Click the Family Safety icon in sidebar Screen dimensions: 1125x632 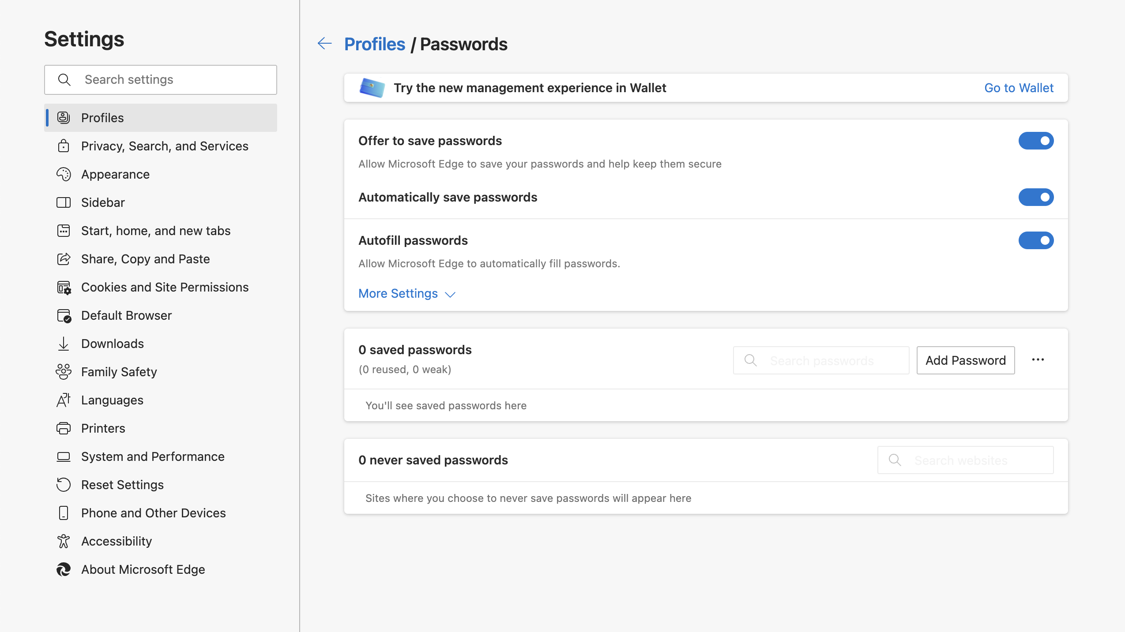pyautogui.click(x=65, y=371)
